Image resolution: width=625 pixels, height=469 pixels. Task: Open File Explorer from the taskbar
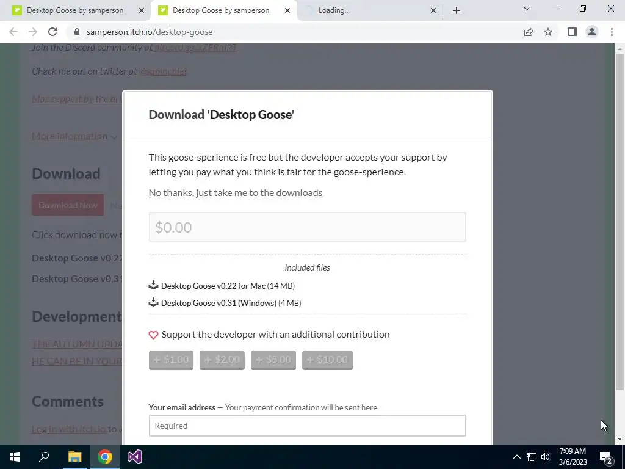[x=74, y=457]
